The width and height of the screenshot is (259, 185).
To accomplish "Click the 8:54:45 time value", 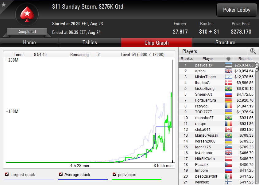I will click(40, 54).
